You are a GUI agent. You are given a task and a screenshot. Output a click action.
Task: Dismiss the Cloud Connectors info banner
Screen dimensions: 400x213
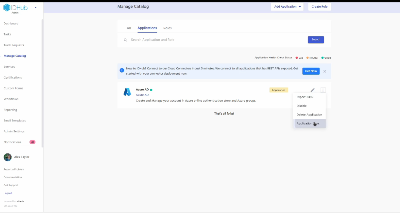click(x=325, y=71)
